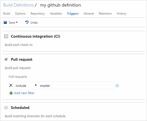Image resolution: width=147 pixels, height=121 pixels.
Task: Expand the Save dropdown arrow
Action: click(x=17, y=22)
